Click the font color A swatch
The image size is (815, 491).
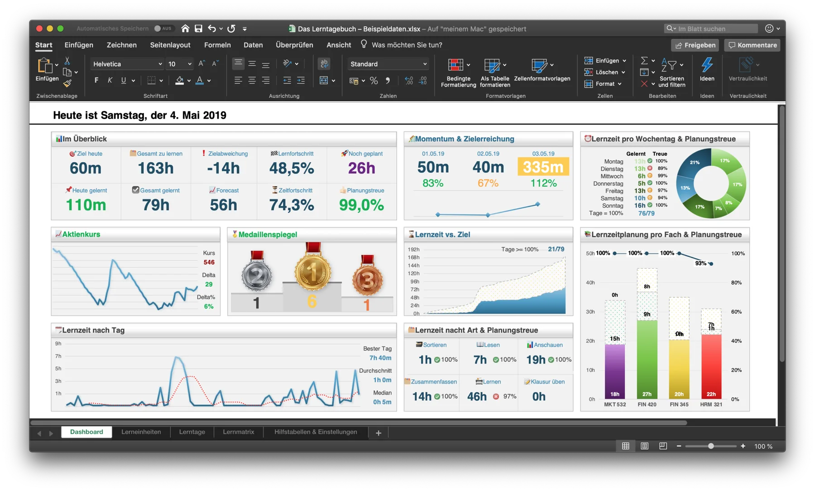point(200,81)
